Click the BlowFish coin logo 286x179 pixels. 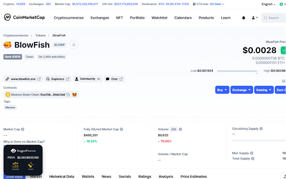[x=8, y=45]
